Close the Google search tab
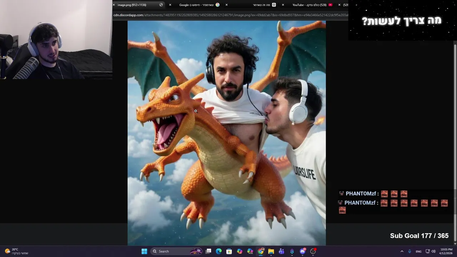The width and height of the screenshot is (457, 257). 170,5
